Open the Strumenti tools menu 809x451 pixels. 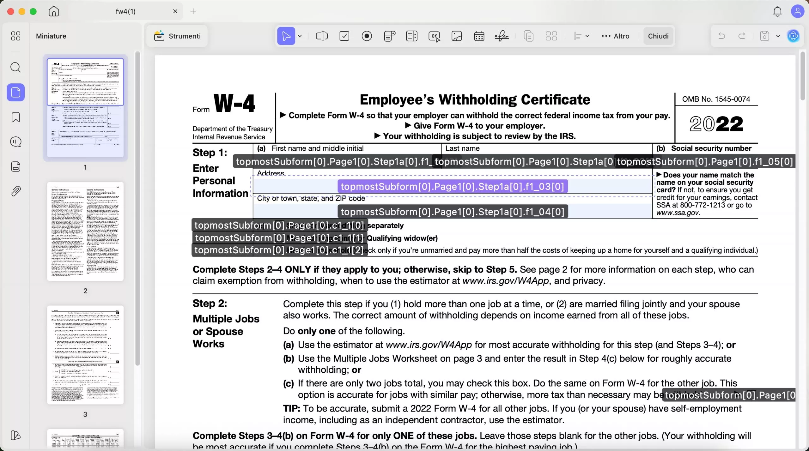pos(177,36)
